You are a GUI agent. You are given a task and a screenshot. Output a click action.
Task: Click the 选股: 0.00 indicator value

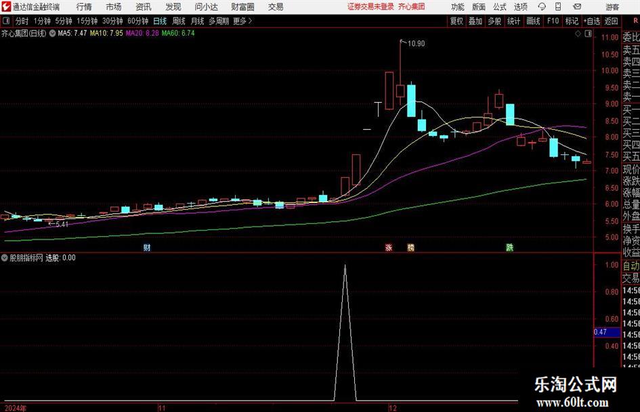click(x=61, y=258)
